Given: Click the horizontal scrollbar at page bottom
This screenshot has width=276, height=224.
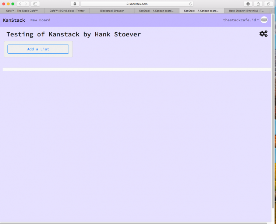Looking at the screenshot, I should pos(134,223).
